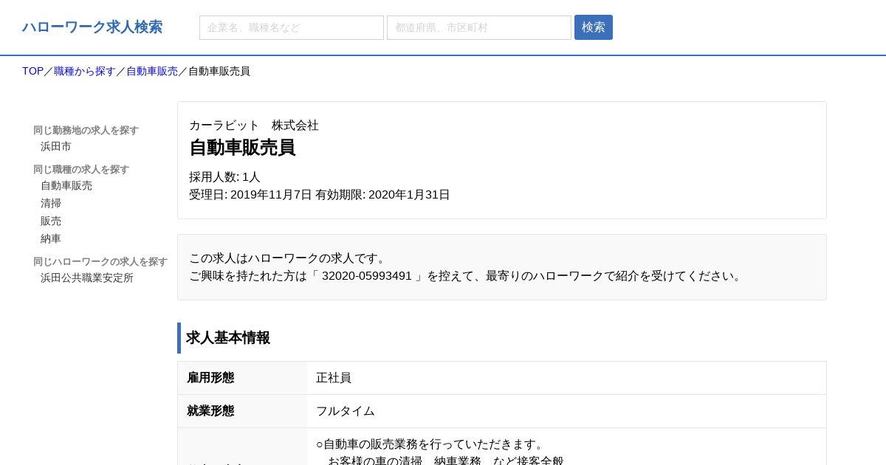The image size is (886, 465).
Task: Select 浜田市 in the sidebar
Action: point(56,146)
